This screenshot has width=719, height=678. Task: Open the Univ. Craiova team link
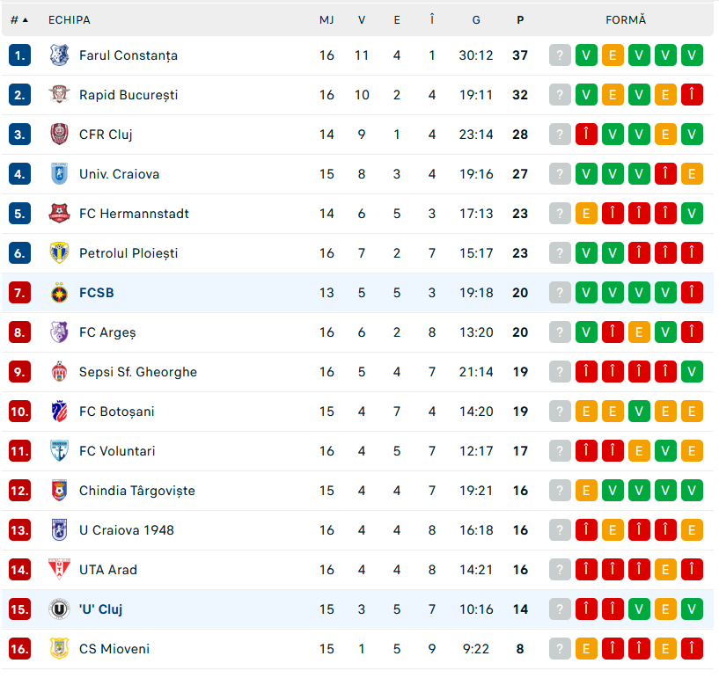(x=119, y=174)
